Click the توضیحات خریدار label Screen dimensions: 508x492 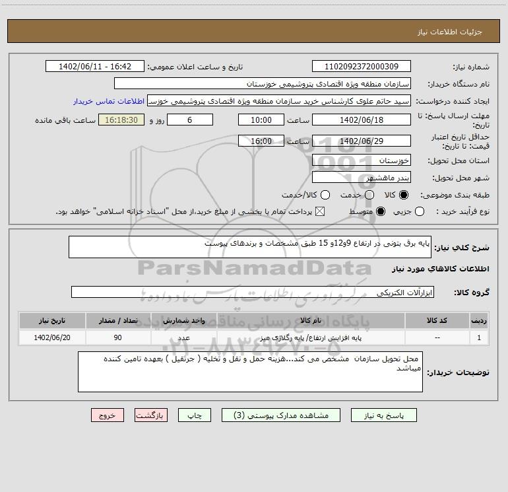(458, 372)
